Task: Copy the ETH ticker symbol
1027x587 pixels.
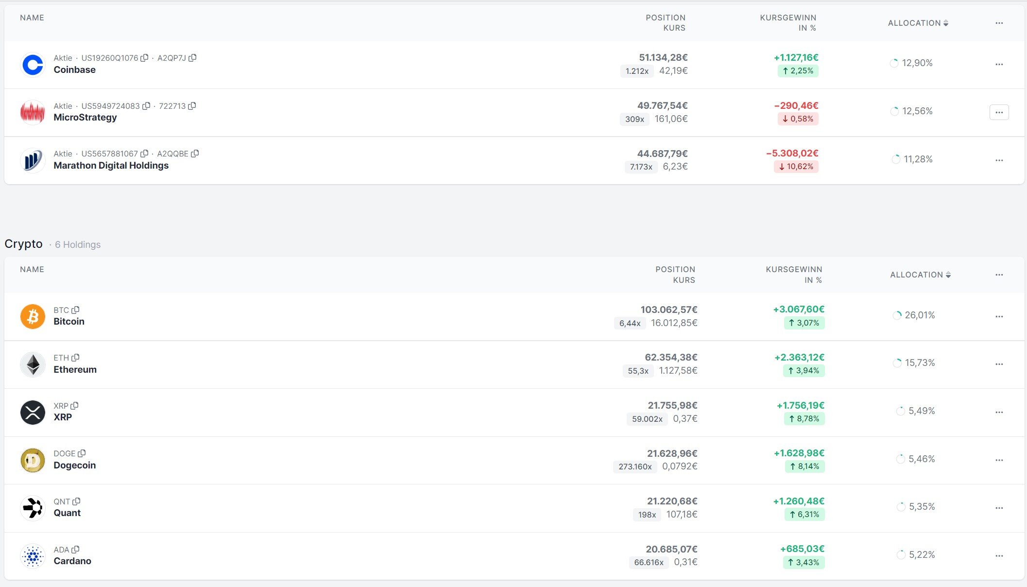Action: (75, 358)
